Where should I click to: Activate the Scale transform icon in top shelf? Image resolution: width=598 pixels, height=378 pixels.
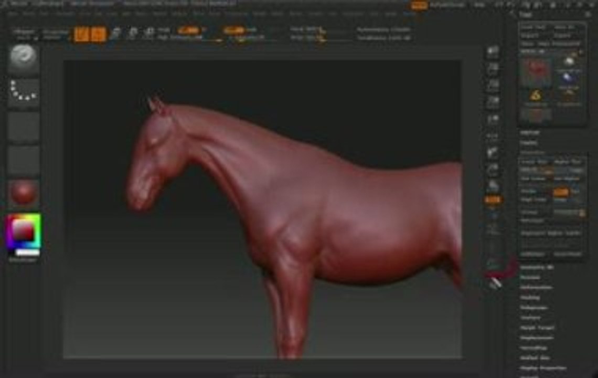[133, 34]
